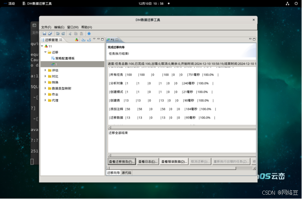Click the Copy toolbar icon
Image resolution: width=302 pixels, height=199 pixels.
click(x=76, y=34)
